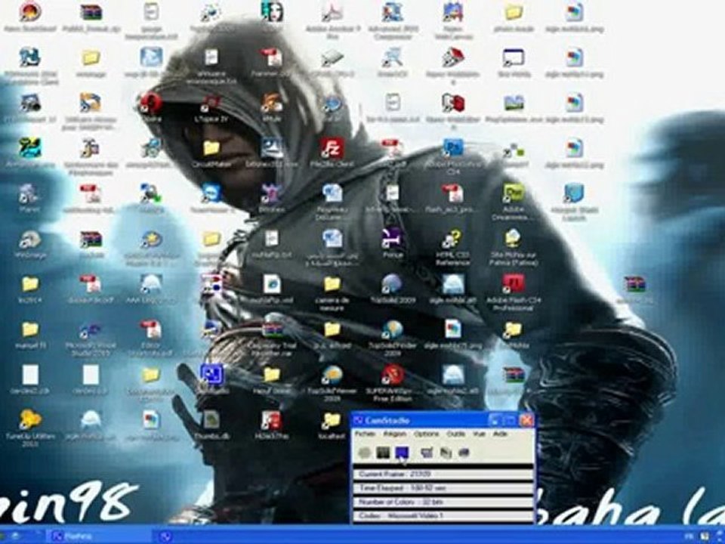
Task: Select the TopSolid'Viewer 2009 shortcut
Action: coord(332,383)
